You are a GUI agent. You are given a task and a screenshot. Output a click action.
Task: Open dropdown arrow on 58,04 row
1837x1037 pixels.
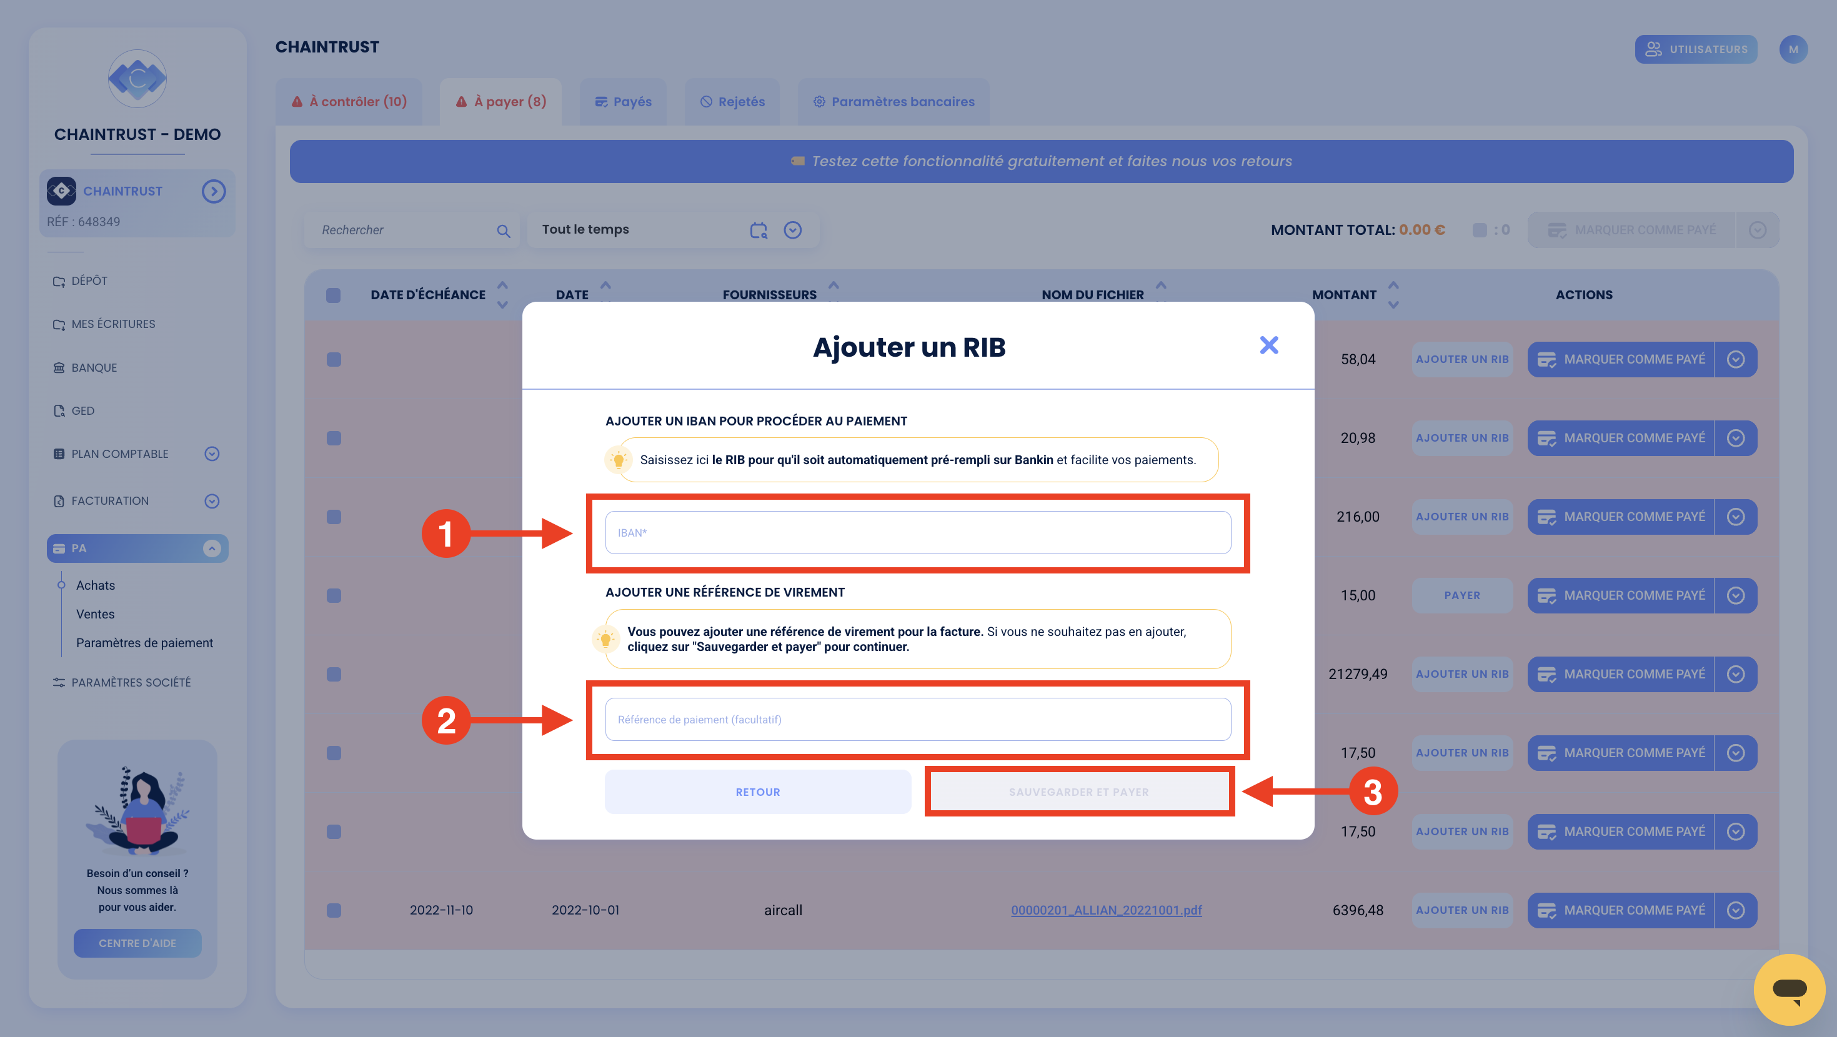click(1736, 359)
